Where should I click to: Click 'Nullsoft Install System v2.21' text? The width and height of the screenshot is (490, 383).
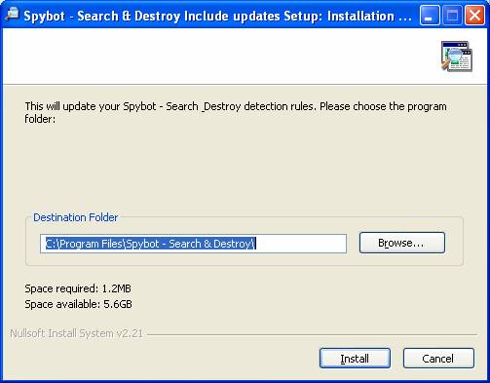[x=76, y=333]
